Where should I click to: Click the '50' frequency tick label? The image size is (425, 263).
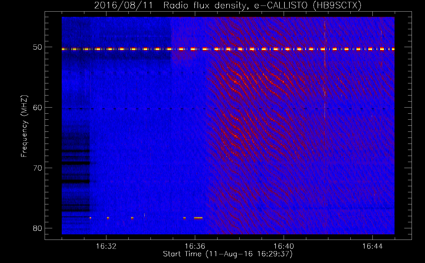[37, 47]
